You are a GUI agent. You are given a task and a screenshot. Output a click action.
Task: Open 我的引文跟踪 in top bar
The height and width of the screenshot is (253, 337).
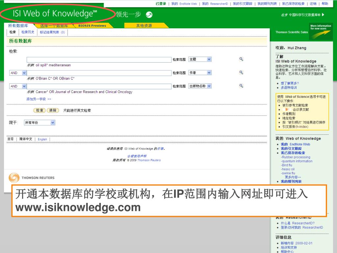pos(243,4)
